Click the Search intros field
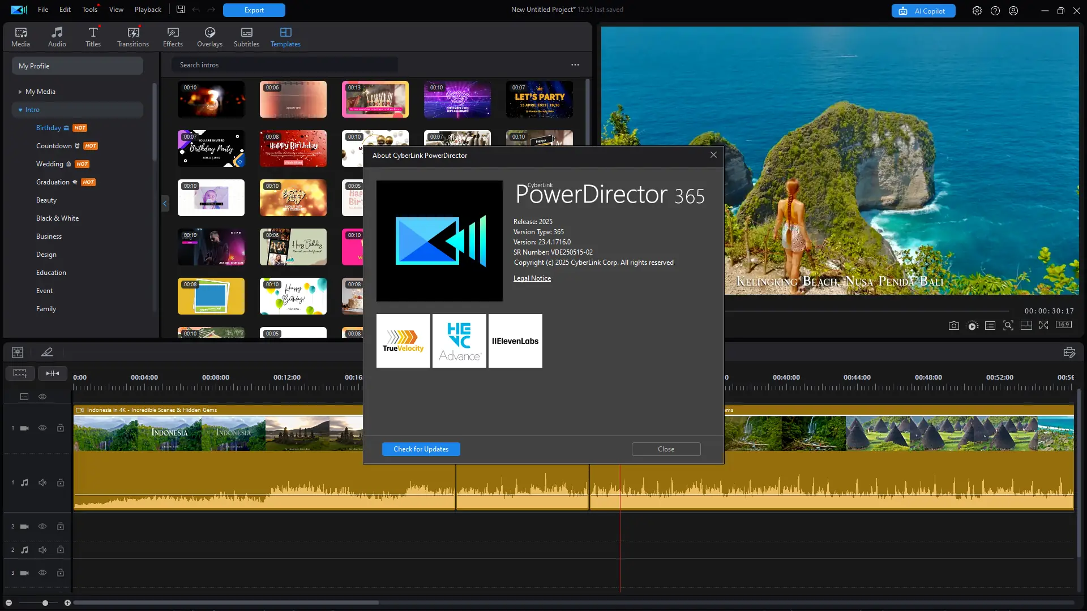The height and width of the screenshot is (611, 1087). (x=284, y=65)
